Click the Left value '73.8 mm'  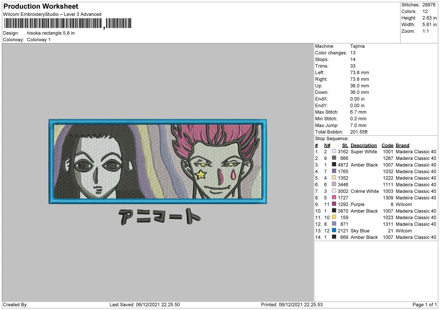[360, 73]
